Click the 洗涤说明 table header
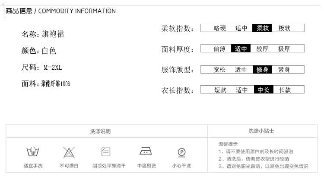Viewport: 324px width, 187px height. coord(100,131)
